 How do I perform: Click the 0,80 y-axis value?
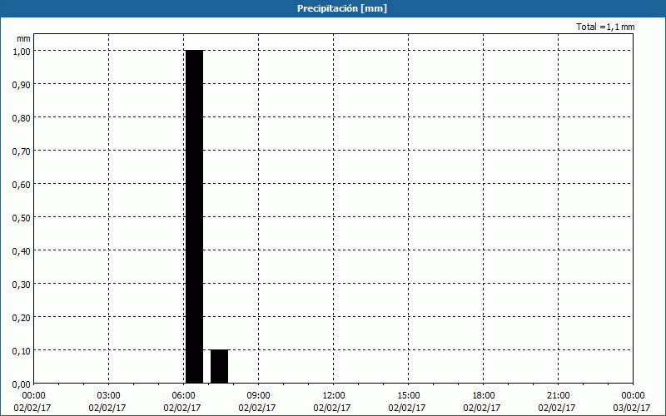point(22,117)
